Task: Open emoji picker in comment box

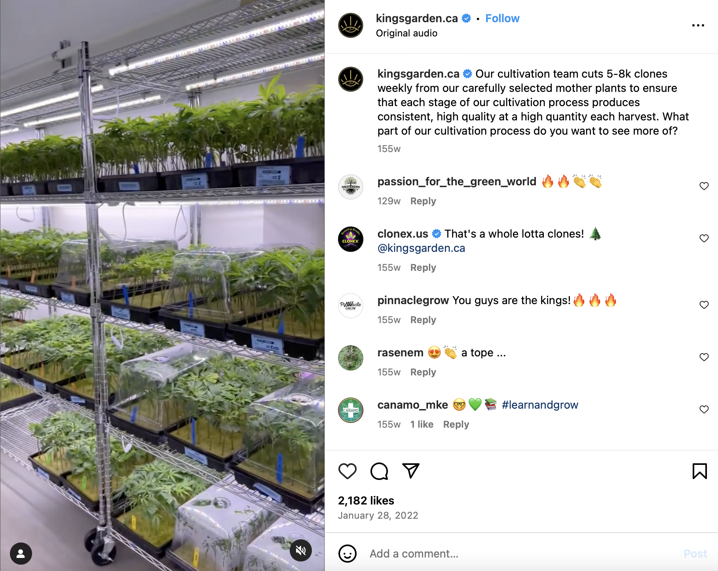Action: (x=348, y=554)
